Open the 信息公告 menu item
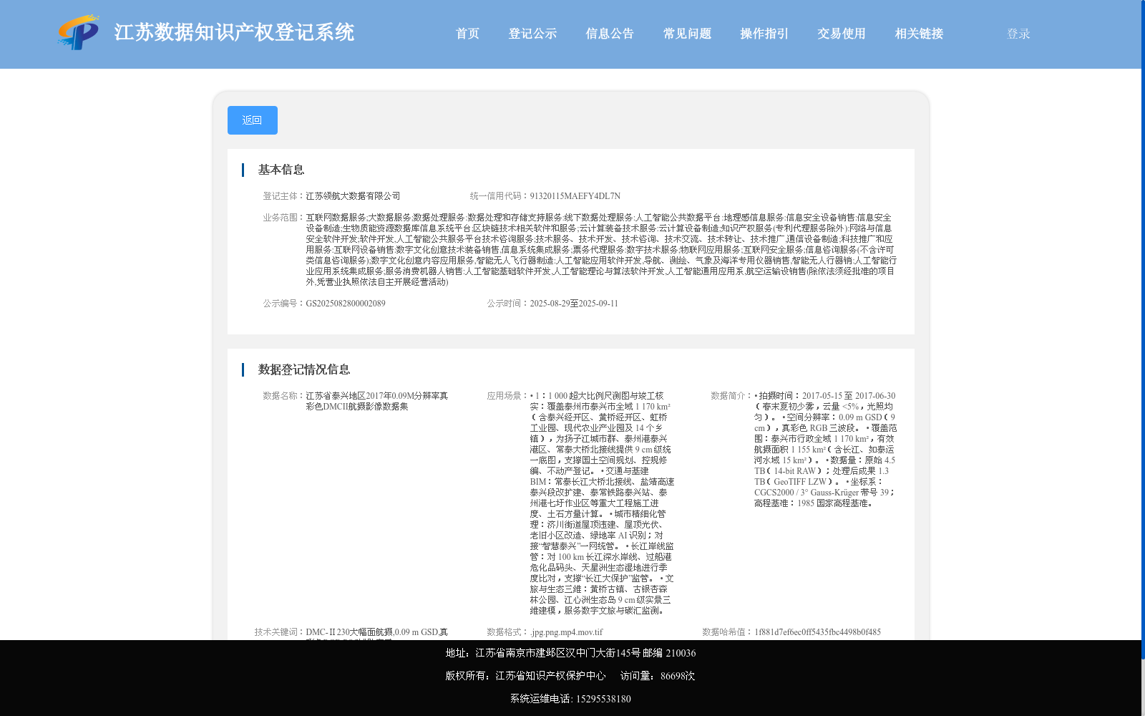Viewport: 1145px width, 716px height. click(610, 34)
